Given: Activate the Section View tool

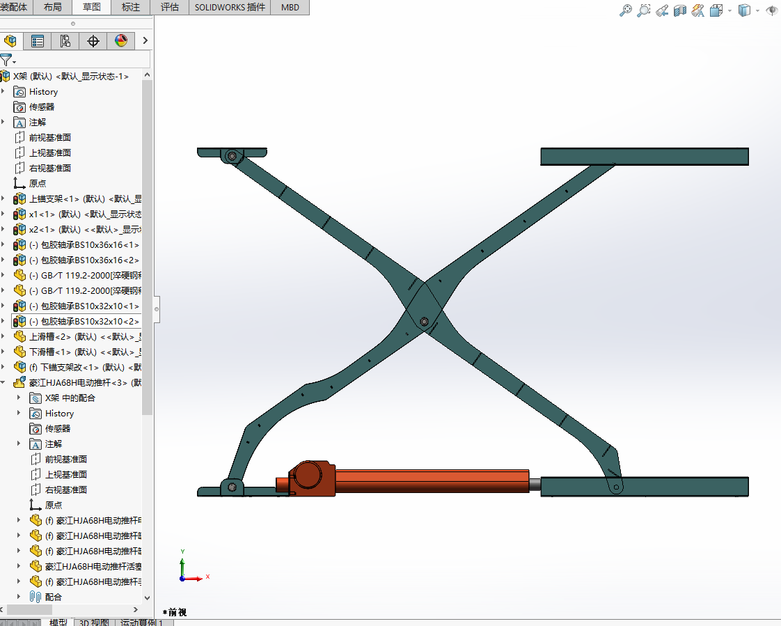Looking at the screenshot, I should 680,10.
